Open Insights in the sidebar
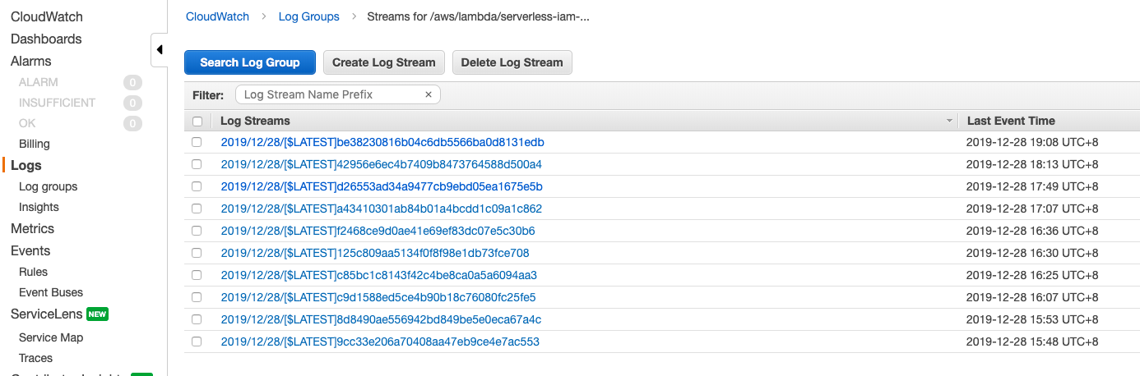Image resolution: width=1140 pixels, height=376 pixels. [39, 207]
